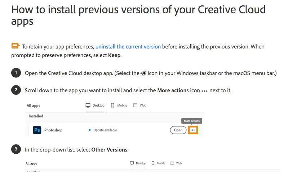Click the Photoshop Ps app icon
This screenshot has width=284, height=172.
click(x=37, y=130)
